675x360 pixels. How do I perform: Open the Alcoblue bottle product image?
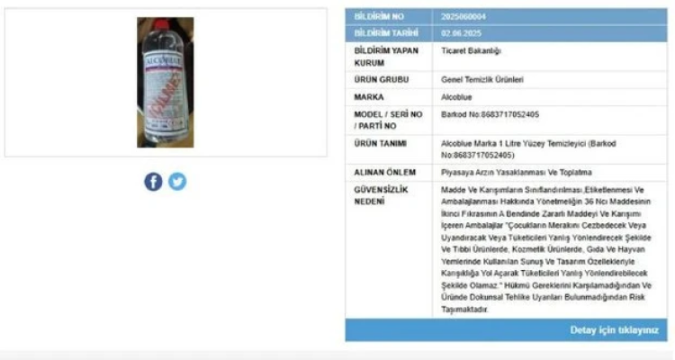(166, 82)
